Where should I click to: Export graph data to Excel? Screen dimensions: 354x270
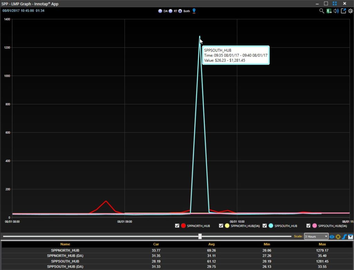click(x=329, y=11)
